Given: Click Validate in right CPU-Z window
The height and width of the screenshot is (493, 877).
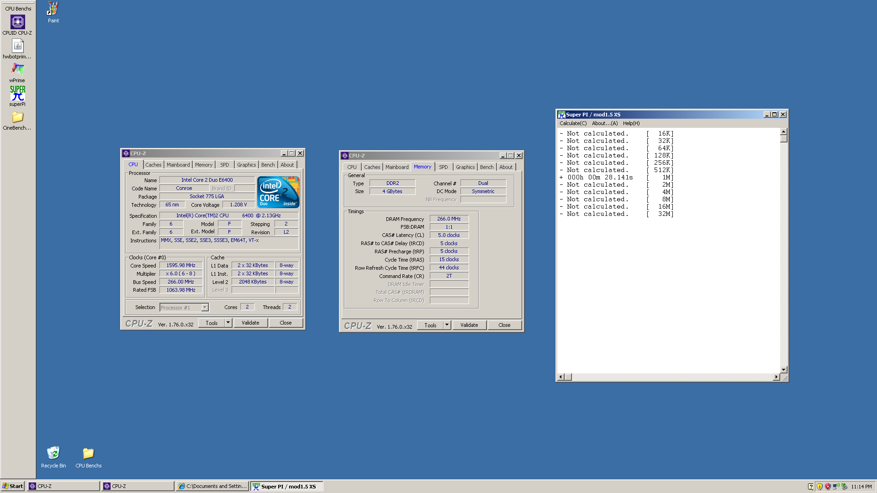Looking at the screenshot, I should tap(469, 325).
